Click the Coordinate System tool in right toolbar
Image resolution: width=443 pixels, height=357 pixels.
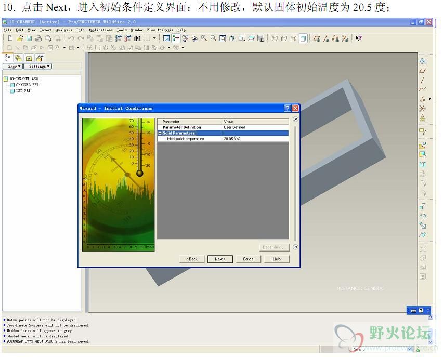[x=422, y=108]
